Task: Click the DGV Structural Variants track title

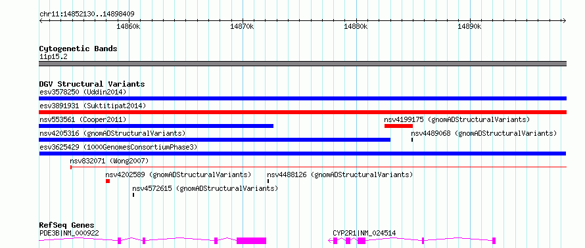Action: coord(92,84)
